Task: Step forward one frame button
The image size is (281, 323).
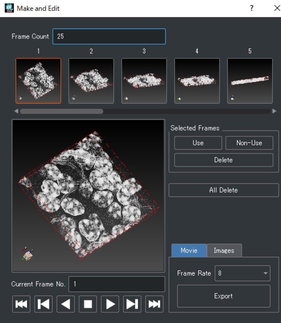Action: (132, 304)
